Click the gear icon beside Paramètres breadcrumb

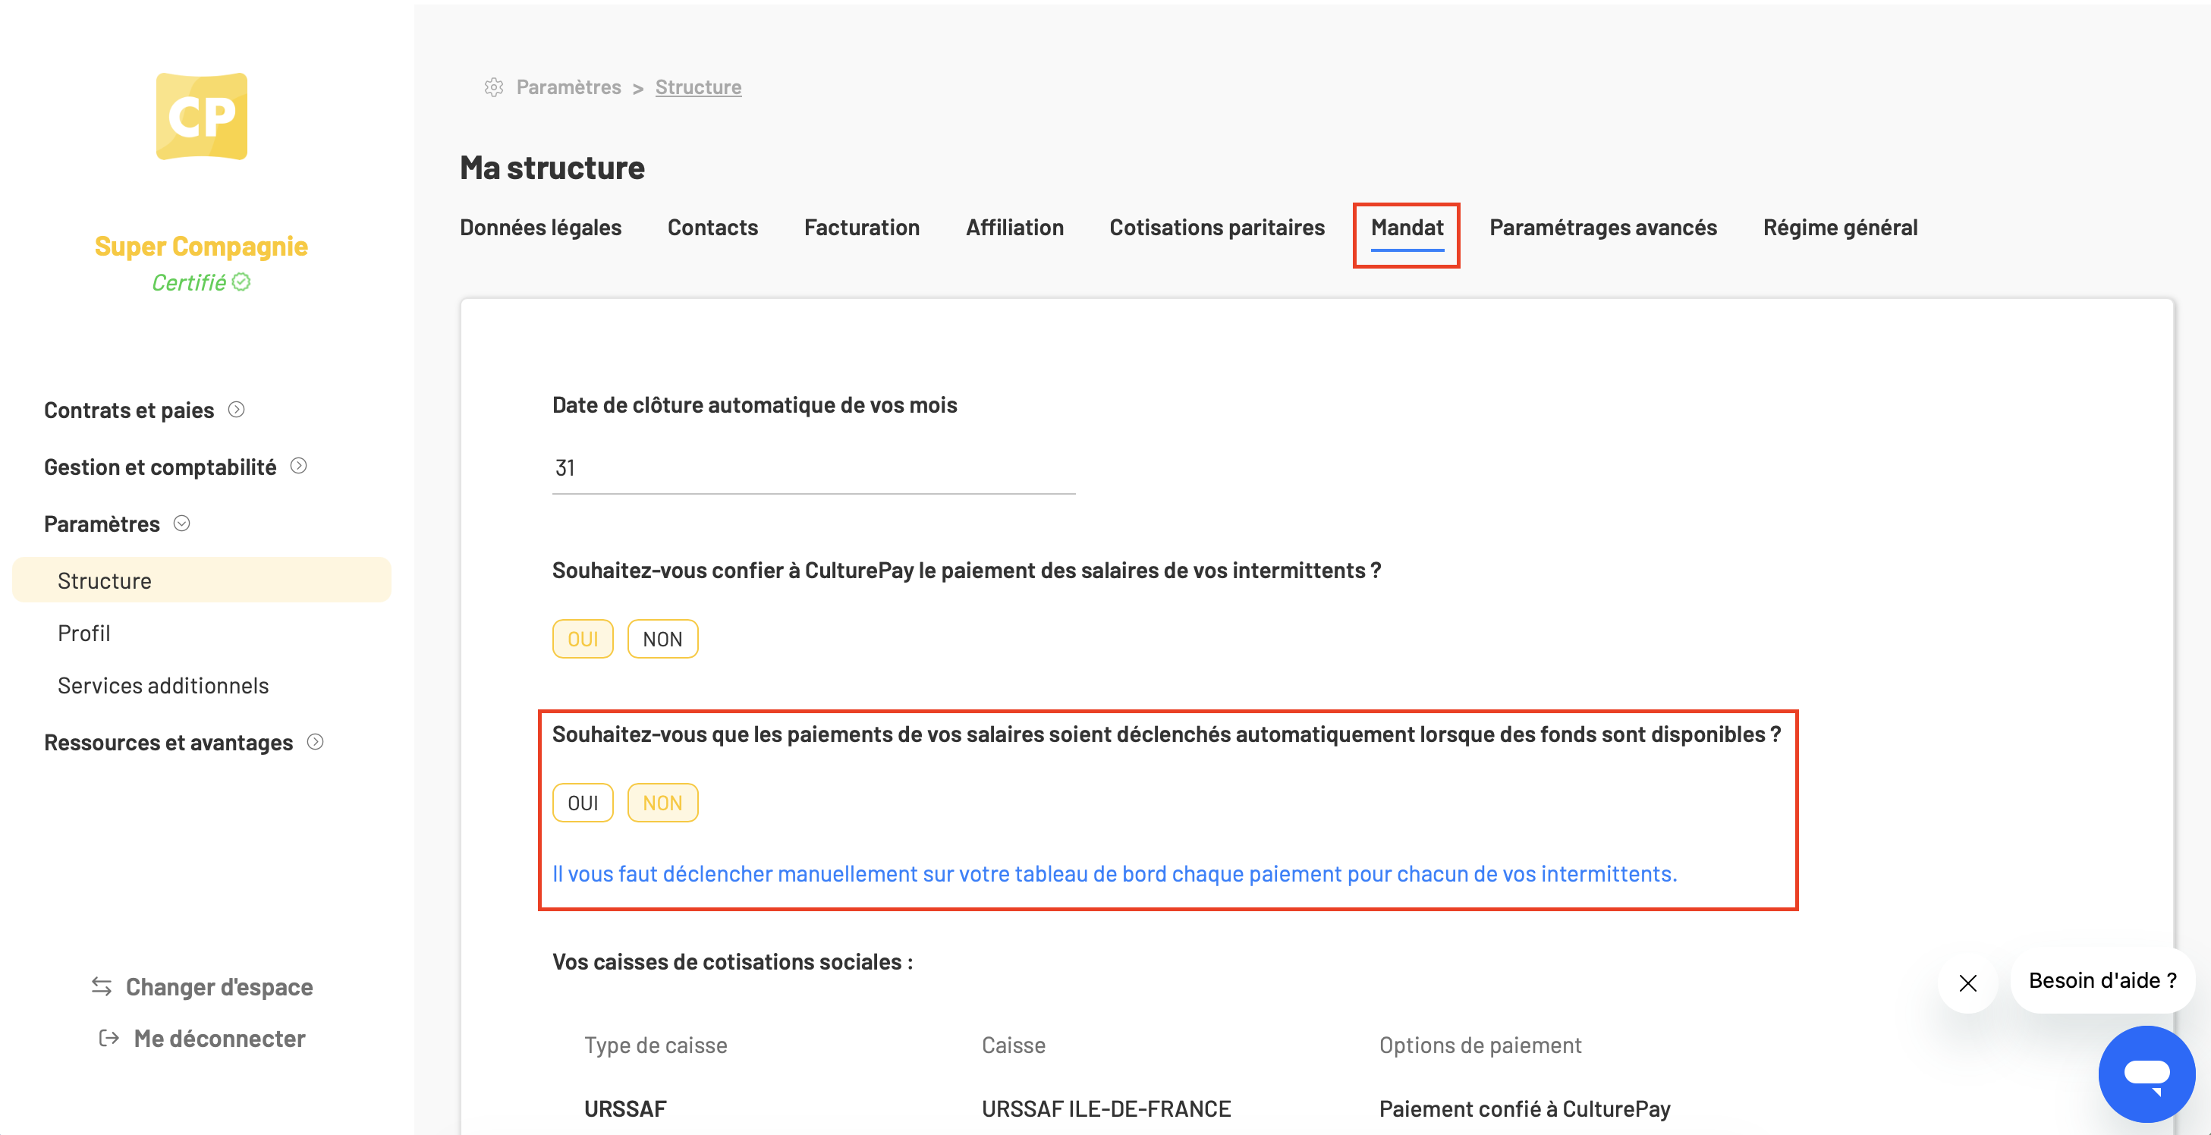[x=493, y=87]
